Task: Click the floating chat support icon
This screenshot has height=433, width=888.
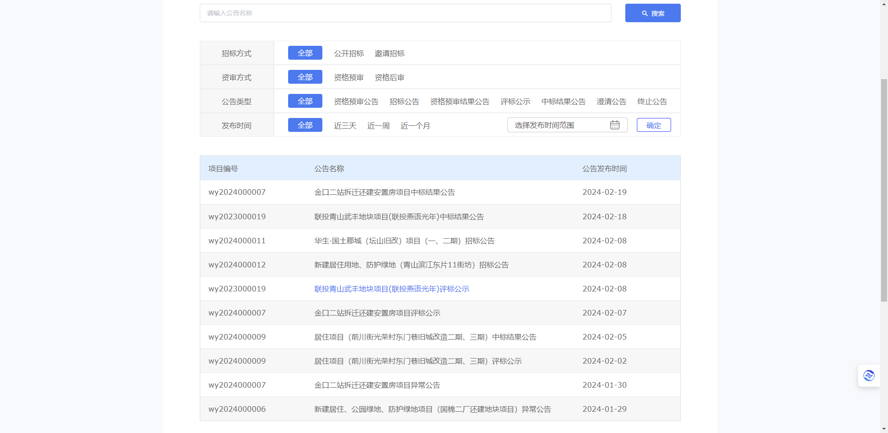Action: tap(869, 376)
